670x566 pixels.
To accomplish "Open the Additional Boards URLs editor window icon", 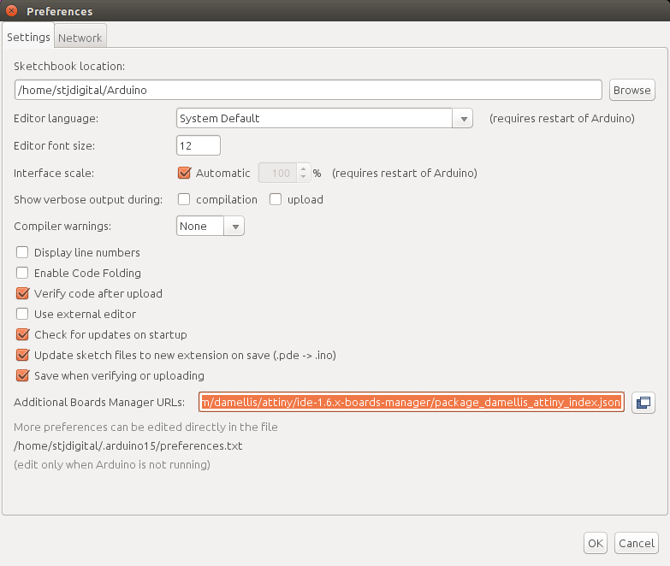I will pos(643,403).
